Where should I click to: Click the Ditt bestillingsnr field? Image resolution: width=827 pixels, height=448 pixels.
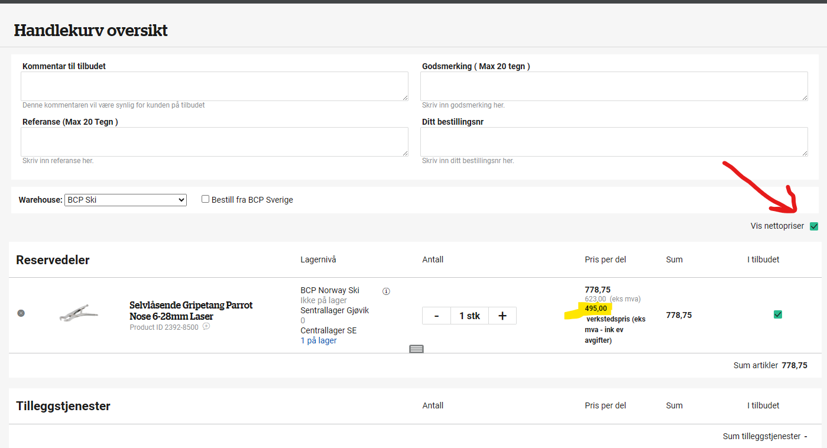(614, 142)
